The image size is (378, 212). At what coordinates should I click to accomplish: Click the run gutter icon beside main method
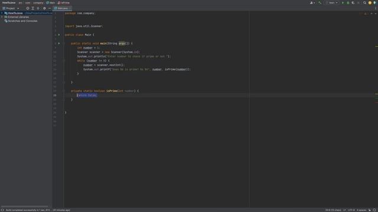[x=59, y=44]
